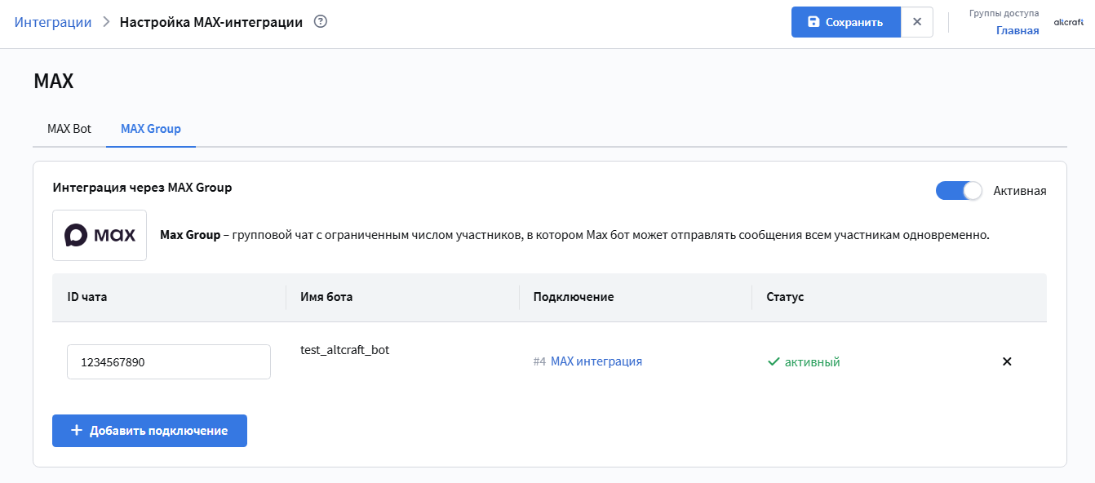Click the Настройка MAX-интеграции page title
This screenshot has height=483, width=1095.
pyautogui.click(x=211, y=22)
